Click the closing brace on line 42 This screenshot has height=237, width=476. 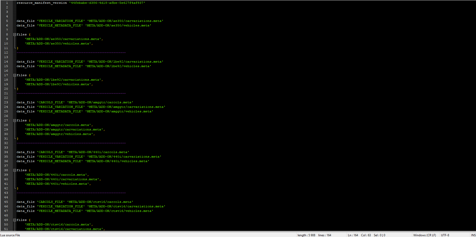point(18,188)
